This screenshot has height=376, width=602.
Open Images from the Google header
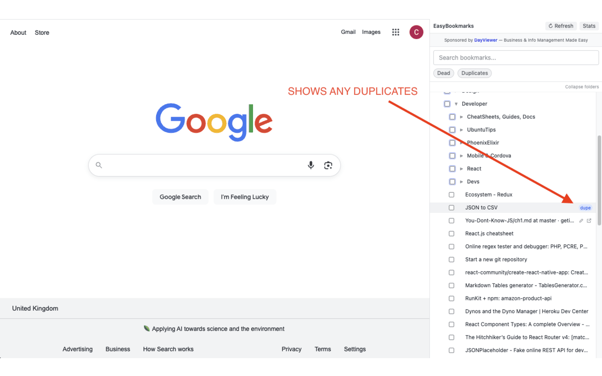371,32
